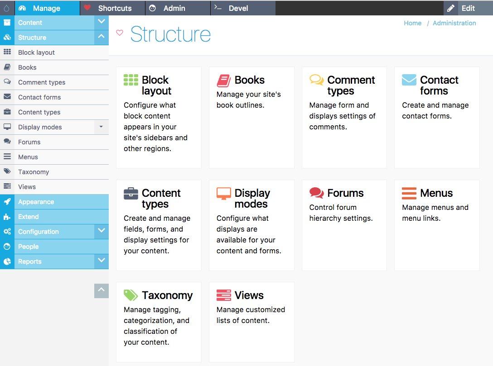493x366 pixels.
Task: Click the Edit pencil icon
Action: (450, 8)
